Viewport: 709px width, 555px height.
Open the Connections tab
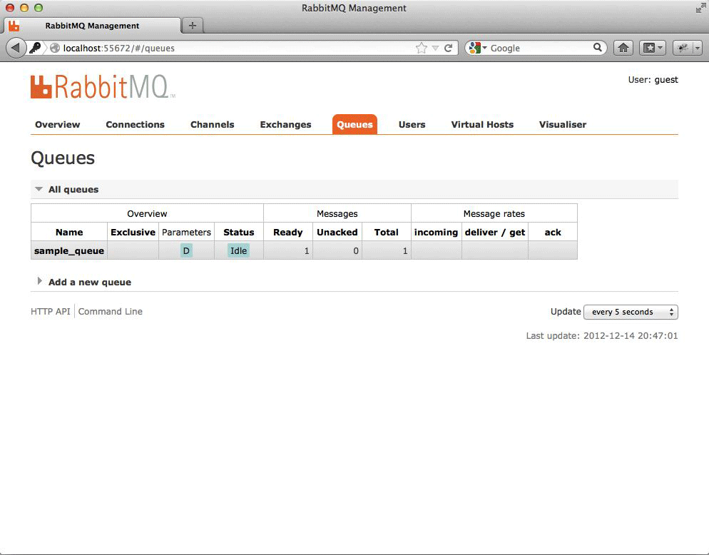(x=136, y=124)
